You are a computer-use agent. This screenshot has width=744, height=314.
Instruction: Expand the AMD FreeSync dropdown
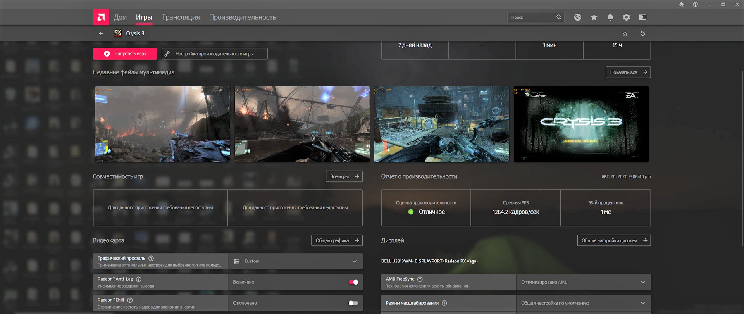coord(583,282)
